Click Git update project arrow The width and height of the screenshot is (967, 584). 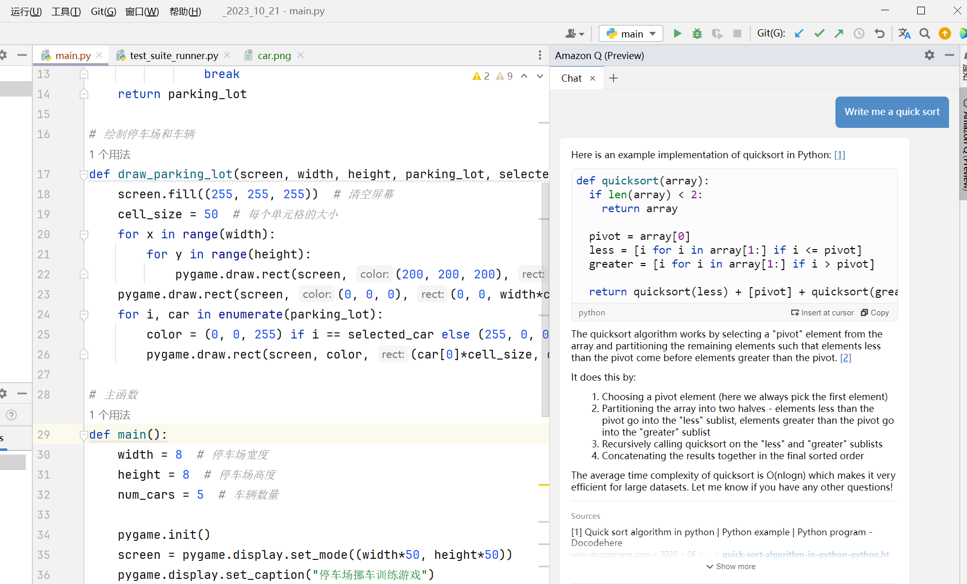[x=799, y=34]
